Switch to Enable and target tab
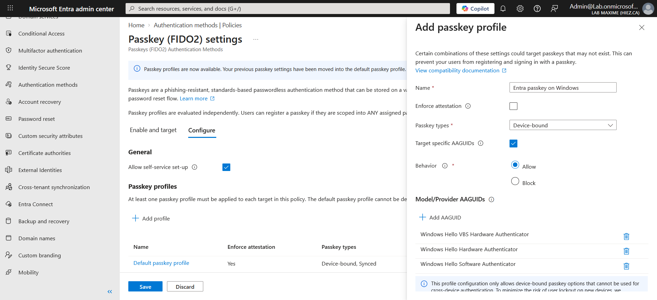The width and height of the screenshot is (657, 300). point(153,130)
